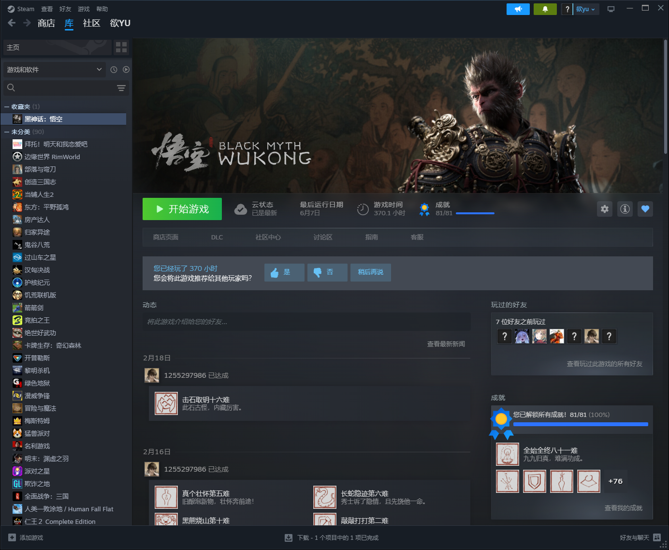Go back with the left arrow
Image resolution: width=669 pixels, height=550 pixels.
coord(12,23)
